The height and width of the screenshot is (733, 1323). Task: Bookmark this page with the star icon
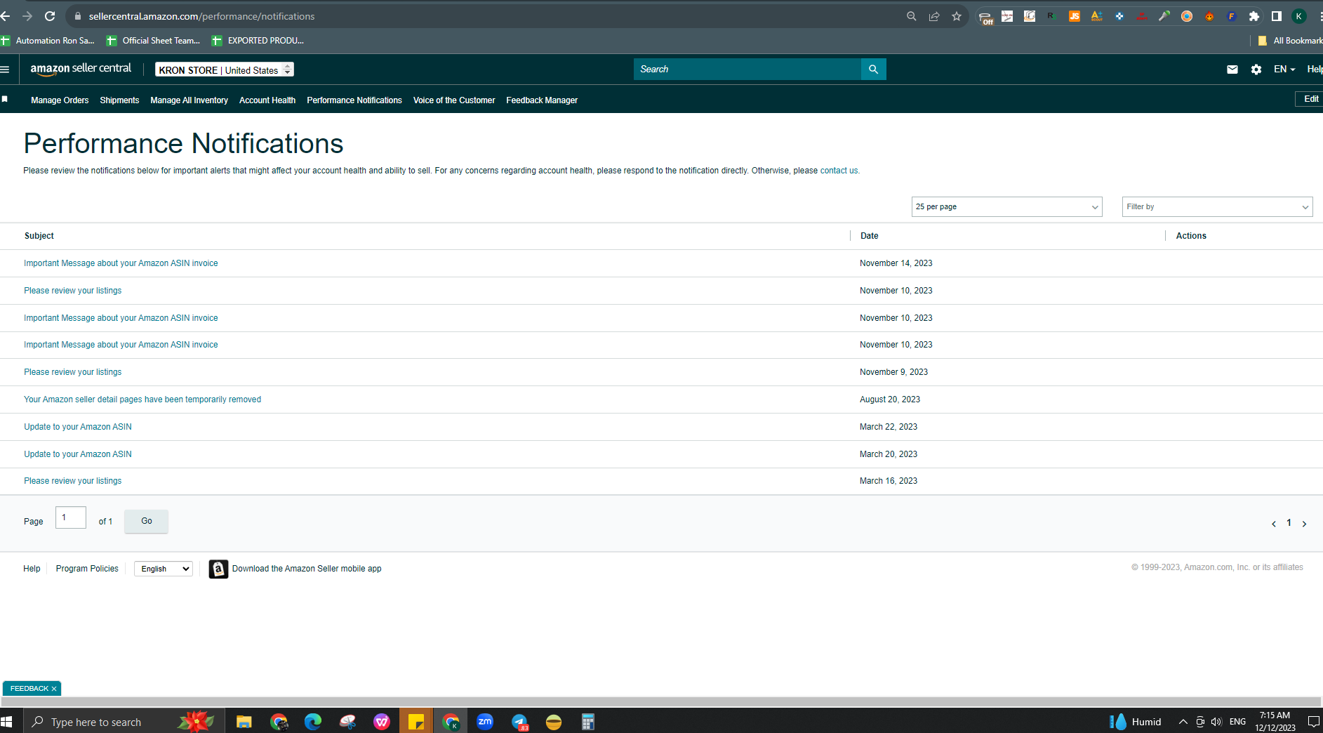tap(957, 16)
